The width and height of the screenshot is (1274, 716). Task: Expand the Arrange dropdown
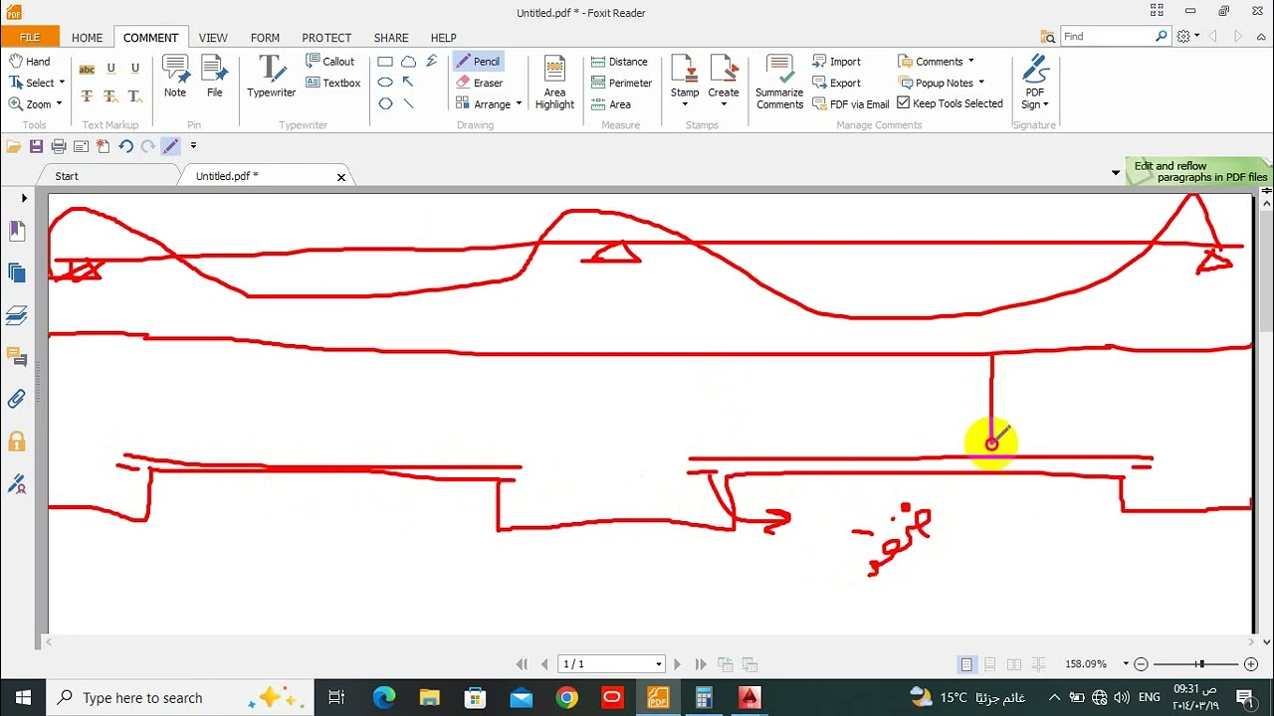click(x=519, y=103)
